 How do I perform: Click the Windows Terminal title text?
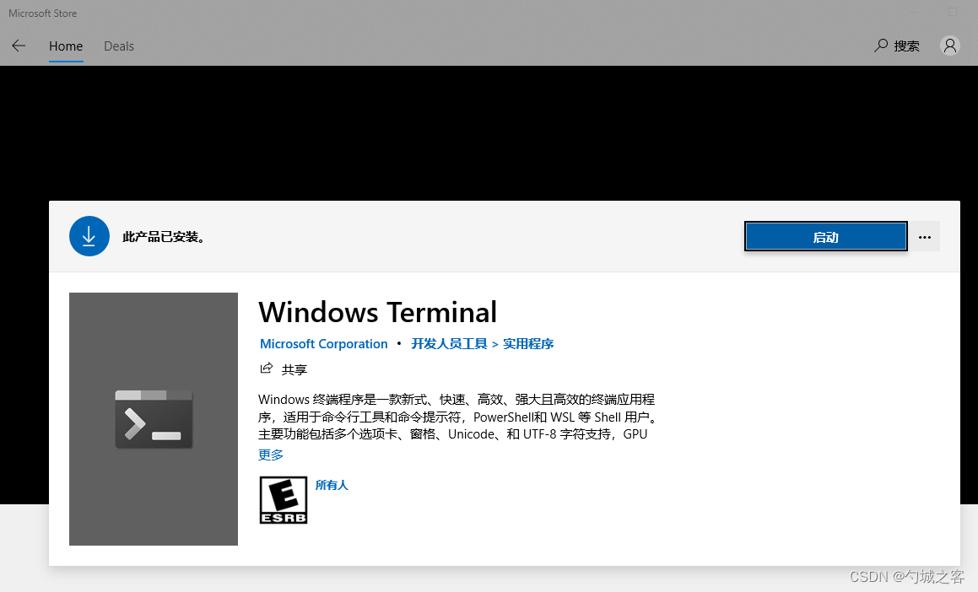pyautogui.click(x=377, y=312)
